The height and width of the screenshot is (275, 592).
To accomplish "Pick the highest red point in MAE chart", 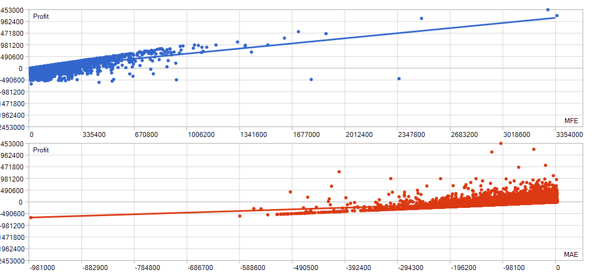I will pyautogui.click(x=501, y=144).
